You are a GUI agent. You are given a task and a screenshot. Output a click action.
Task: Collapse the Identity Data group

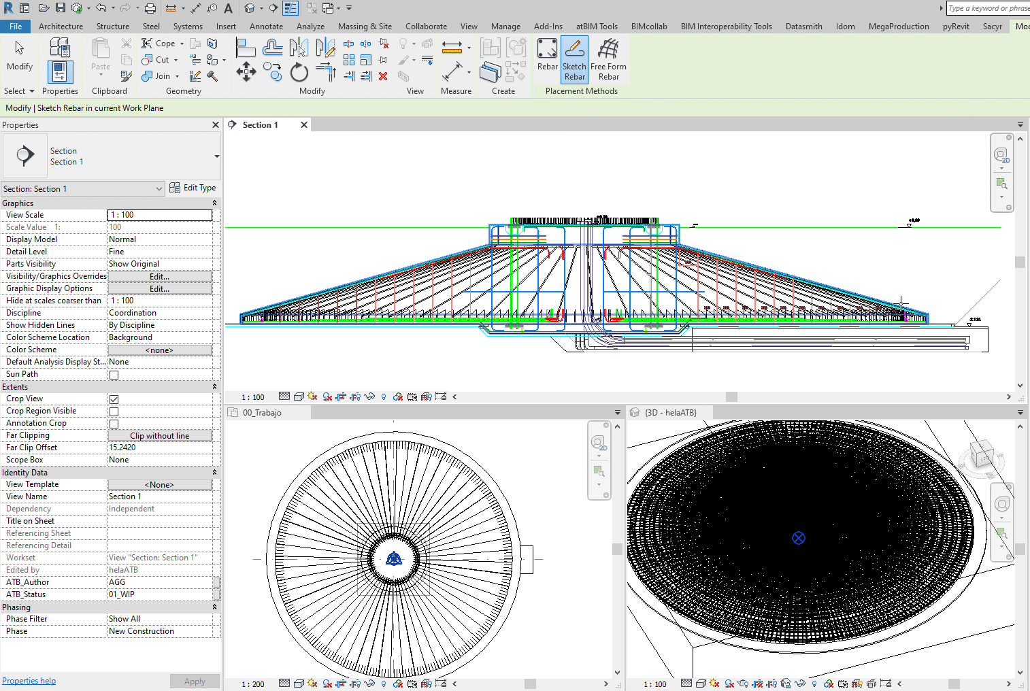tap(214, 473)
